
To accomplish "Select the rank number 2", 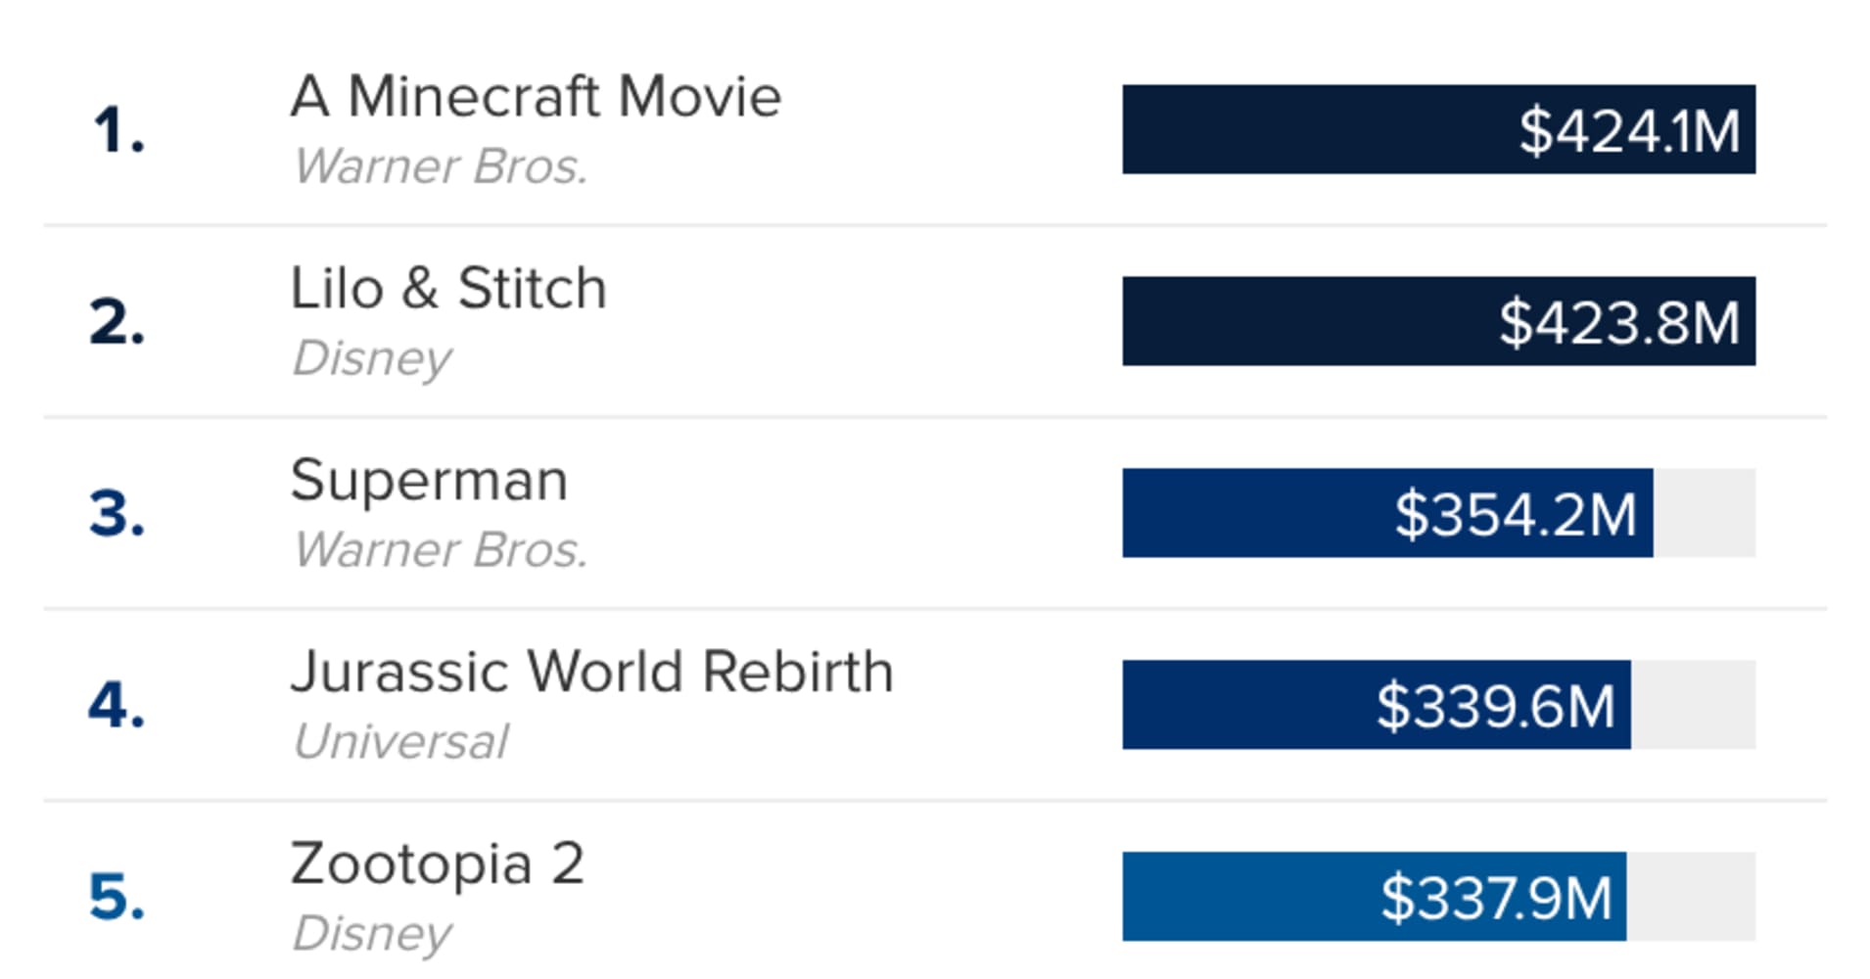I will 117,322.
